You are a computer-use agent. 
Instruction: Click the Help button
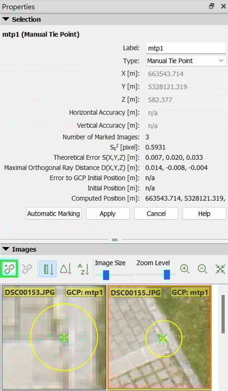(204, 214)
